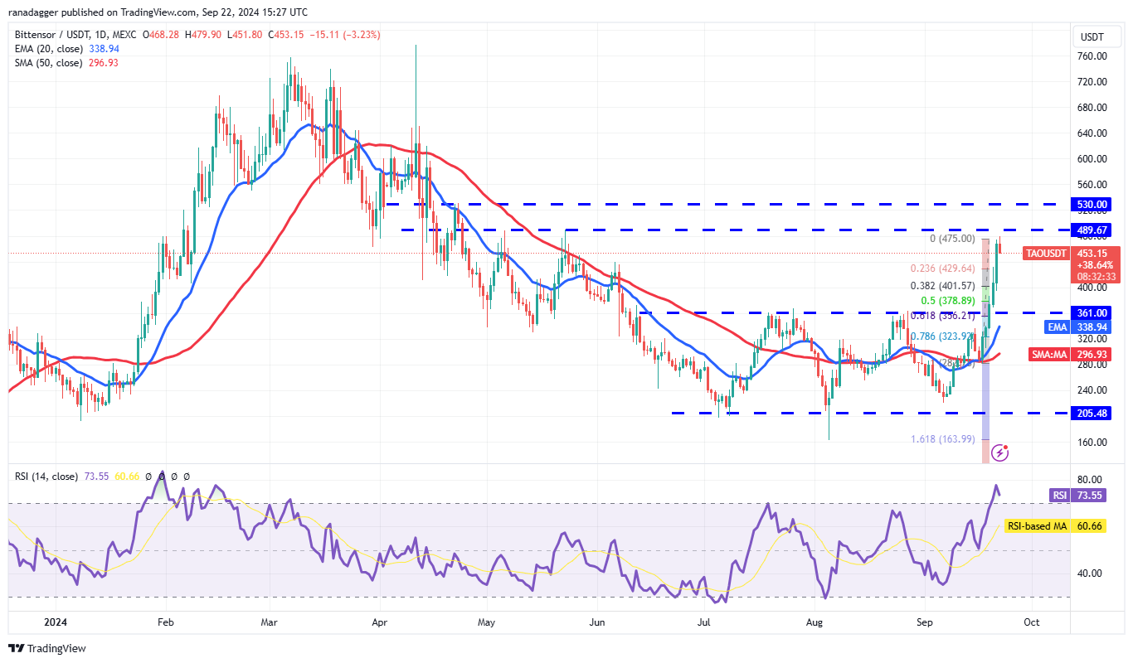Click the 205.48 support level label
Screen dimensions: 1133x663
pyautogui.click(x=1092, y=413)
